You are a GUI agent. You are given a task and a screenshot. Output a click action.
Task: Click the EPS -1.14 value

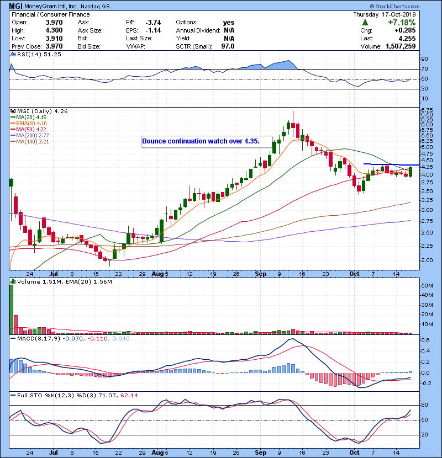pyautogui.click(x=153, y=30)
